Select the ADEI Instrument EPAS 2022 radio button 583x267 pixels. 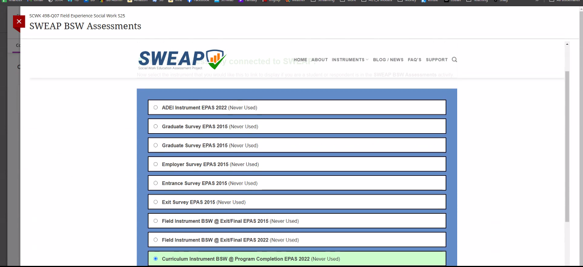[x=155, y=108]
